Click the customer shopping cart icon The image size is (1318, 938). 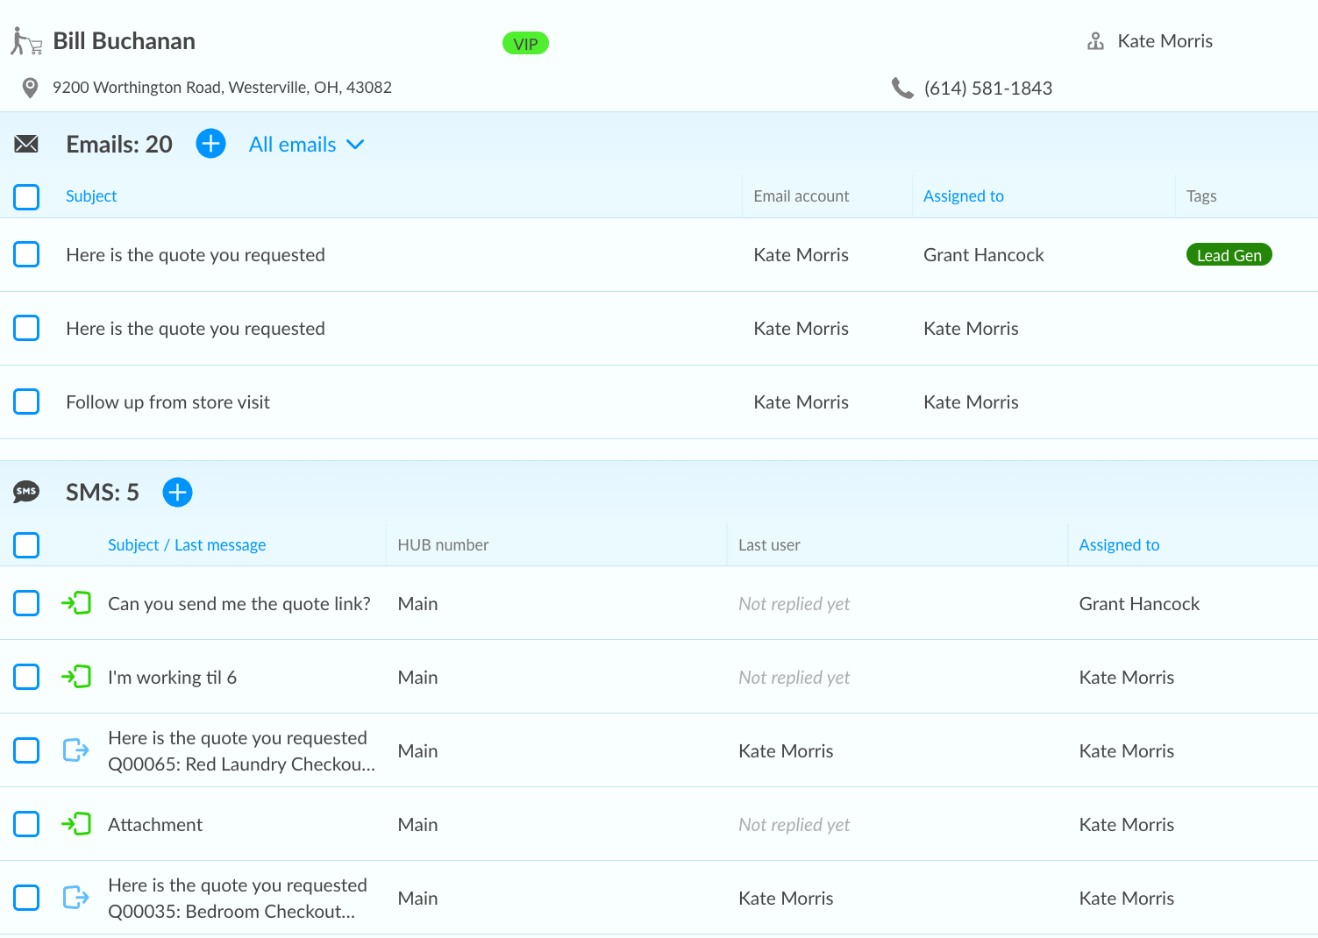(26, 41)
